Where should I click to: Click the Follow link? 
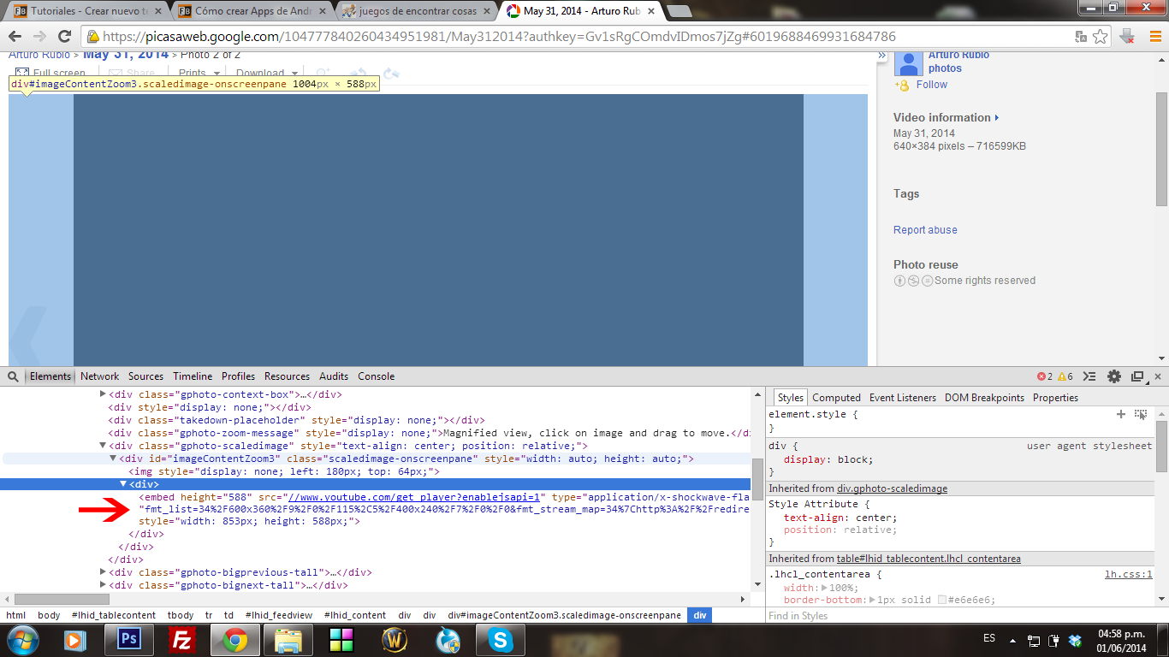point(932,85)
